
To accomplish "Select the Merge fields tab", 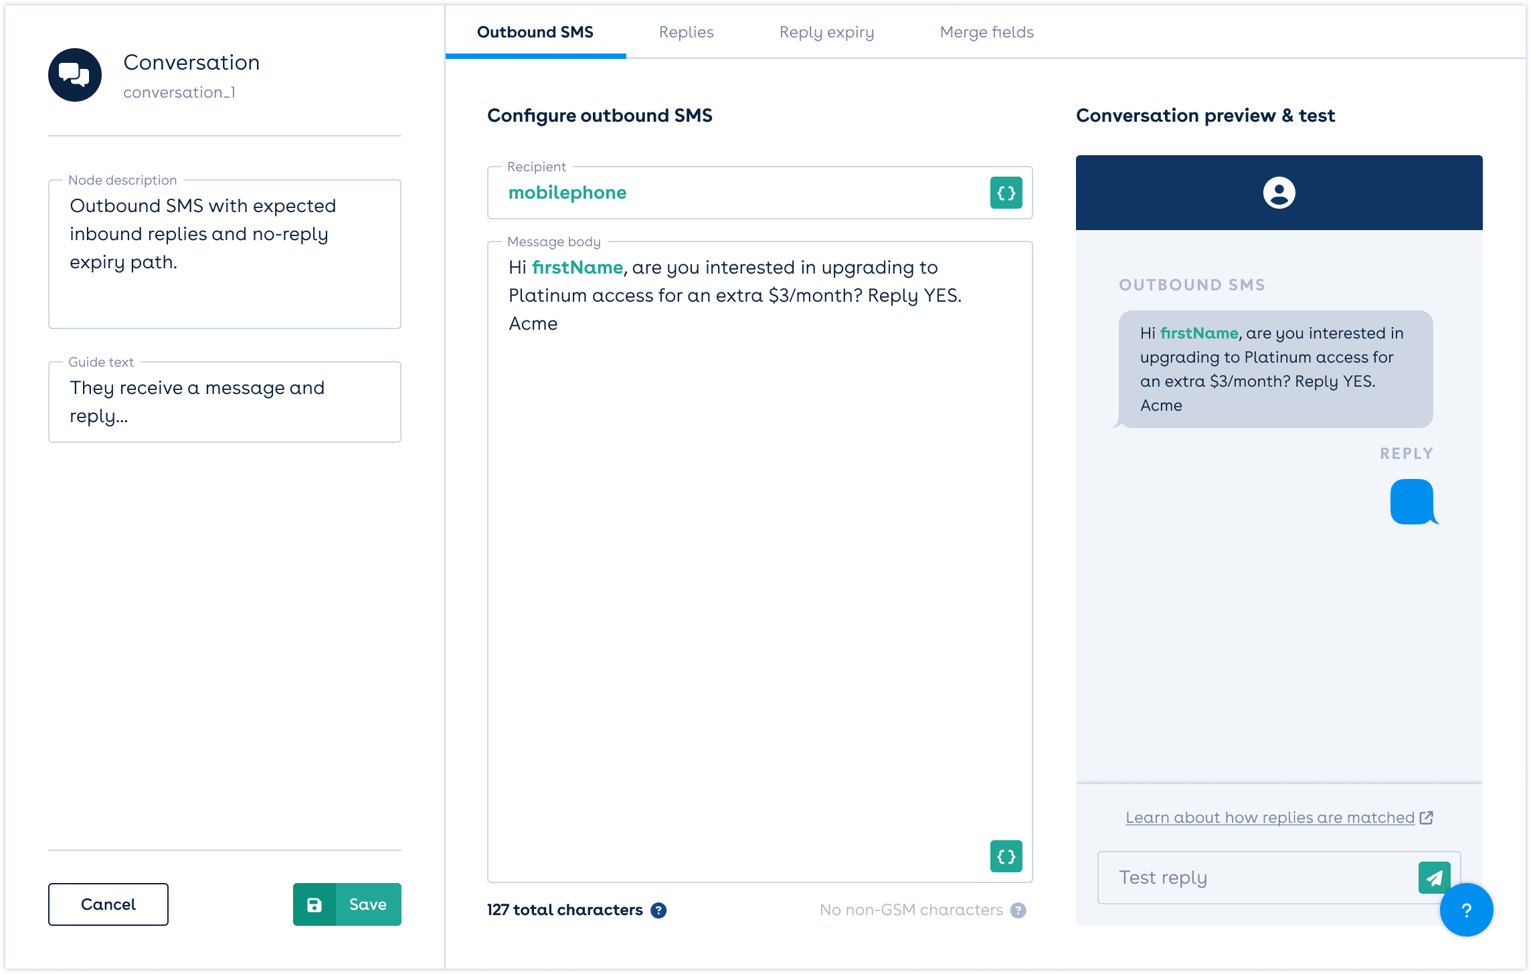I will pyautogui.click(x=986, y=32).
